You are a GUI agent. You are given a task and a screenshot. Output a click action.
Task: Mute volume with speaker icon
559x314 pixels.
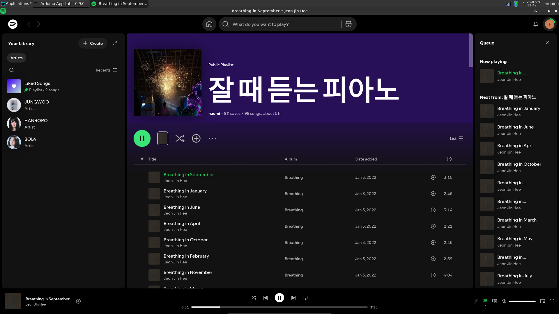click(504, 301)
